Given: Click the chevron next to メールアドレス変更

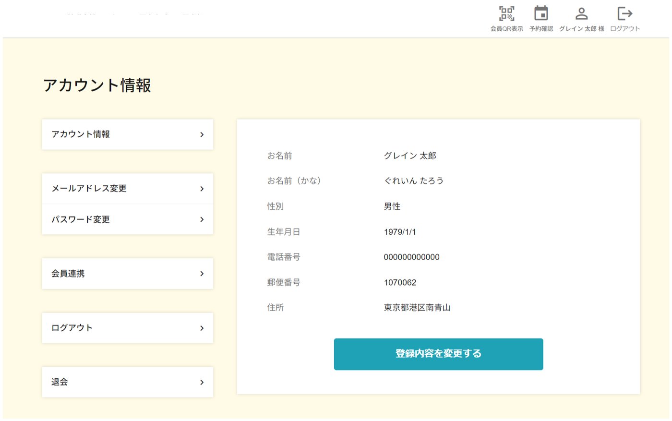Looking at the screenshot, I should [202, 189].
